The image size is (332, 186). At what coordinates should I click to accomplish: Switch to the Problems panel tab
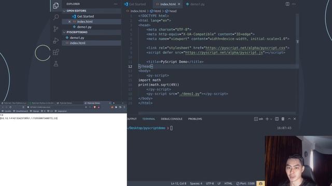[195, 119]
